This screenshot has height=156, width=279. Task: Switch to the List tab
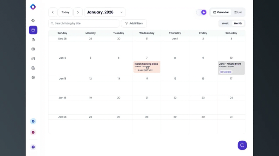pyautogui.click(x=237, y=12)
